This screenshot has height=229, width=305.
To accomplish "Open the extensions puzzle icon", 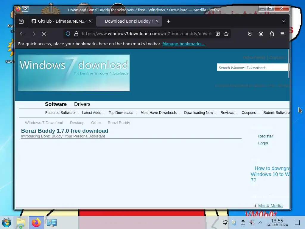I will (x=272, y=34).
